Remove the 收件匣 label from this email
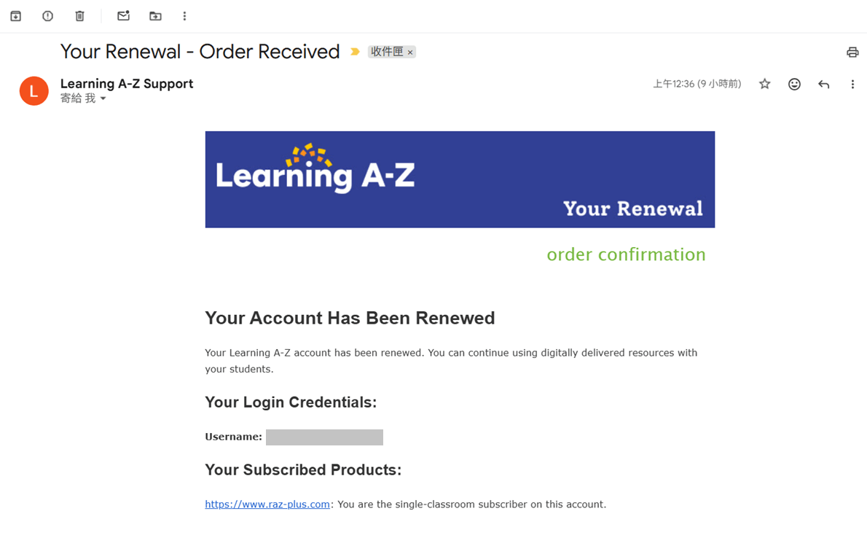The image size is (867, 538). point(410,52)
